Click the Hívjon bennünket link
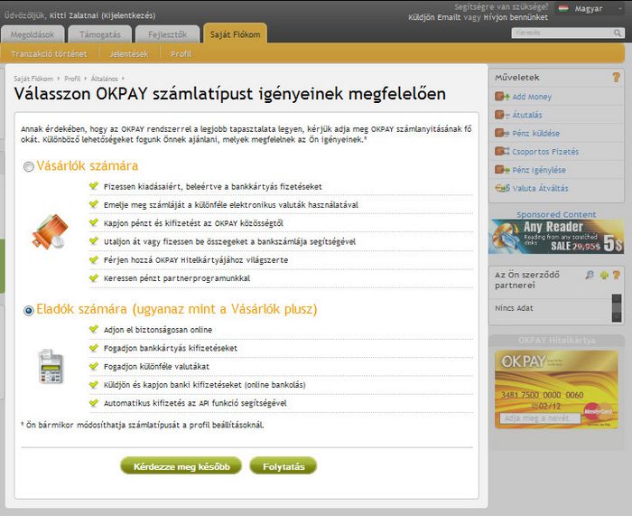Screen dimensions: 632x516 [x=516, y=17]
